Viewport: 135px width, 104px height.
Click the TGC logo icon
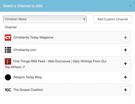coord(8,90)
